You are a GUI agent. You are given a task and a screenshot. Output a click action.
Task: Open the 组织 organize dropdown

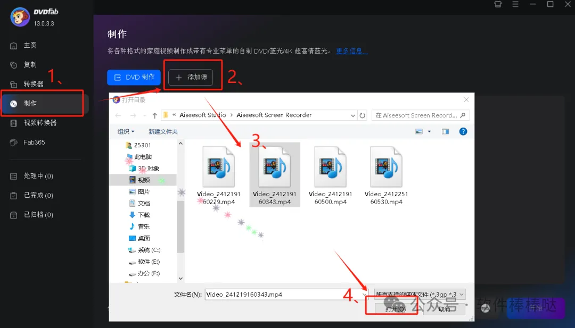126,131
